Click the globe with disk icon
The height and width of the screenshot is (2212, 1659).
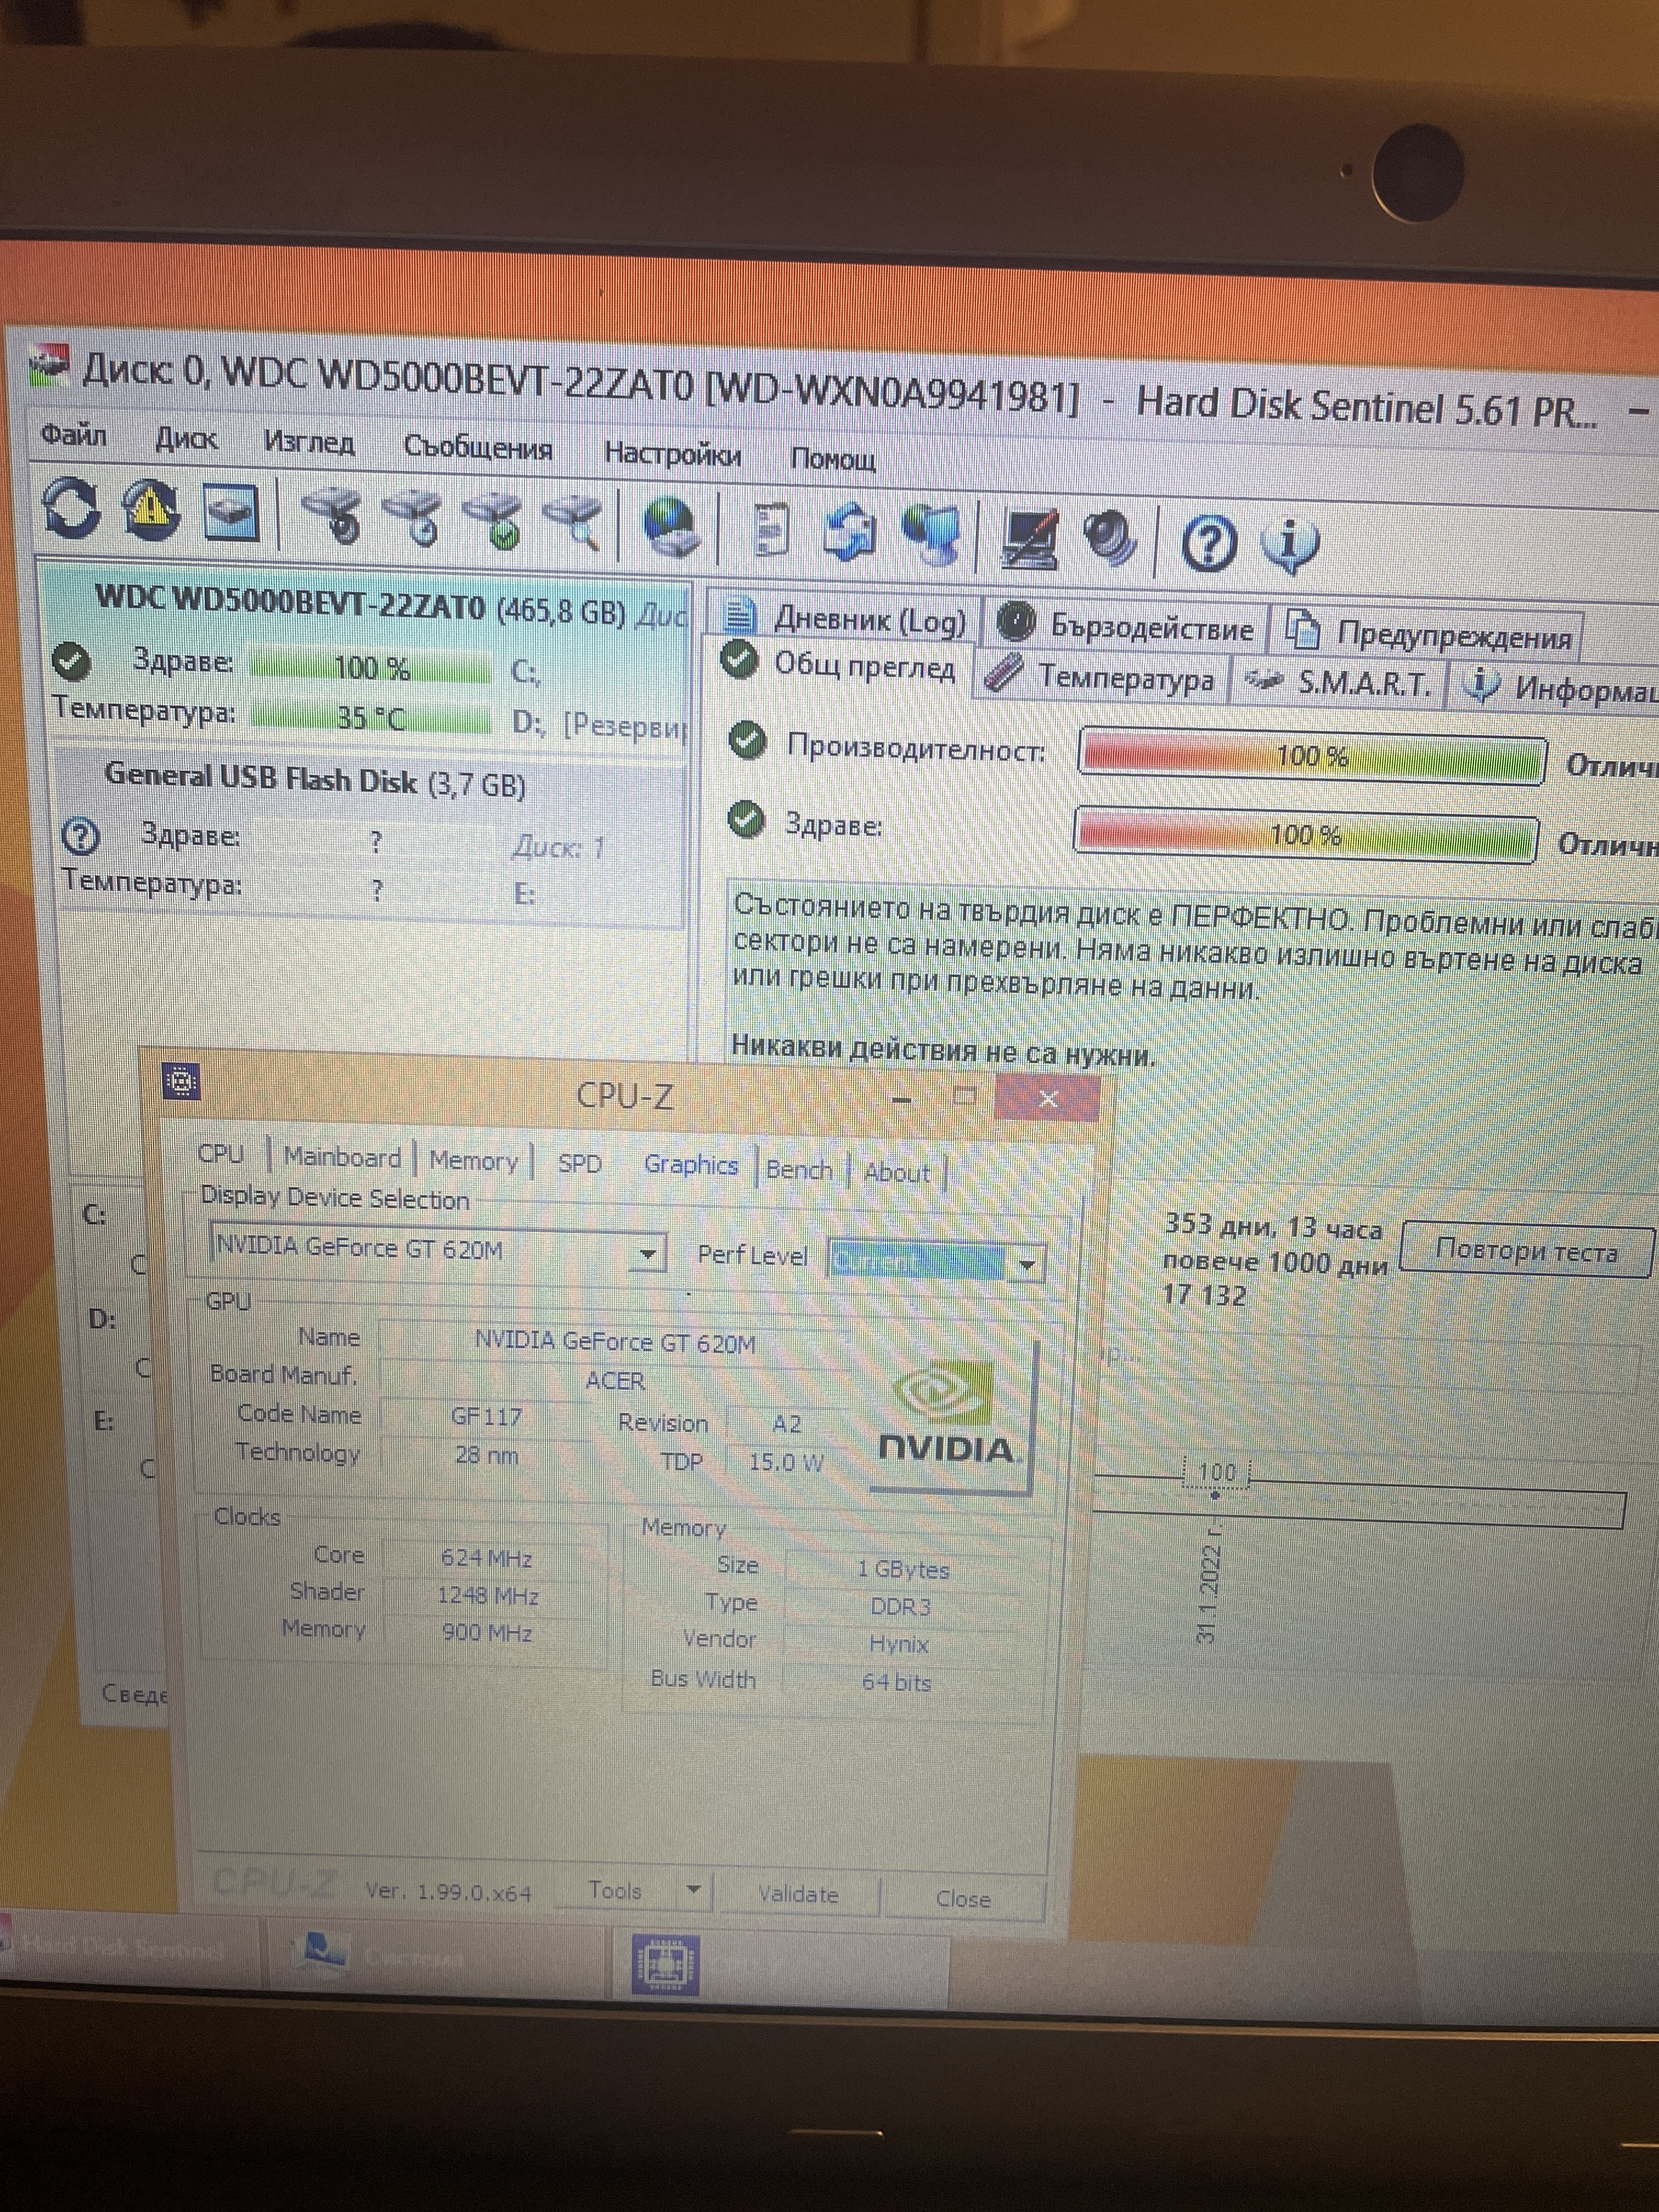click(669, 527)
